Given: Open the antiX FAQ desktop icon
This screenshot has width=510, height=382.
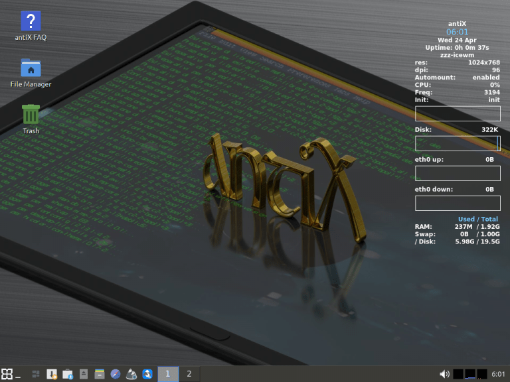Looking at the screenshot, I should point(31,22).
